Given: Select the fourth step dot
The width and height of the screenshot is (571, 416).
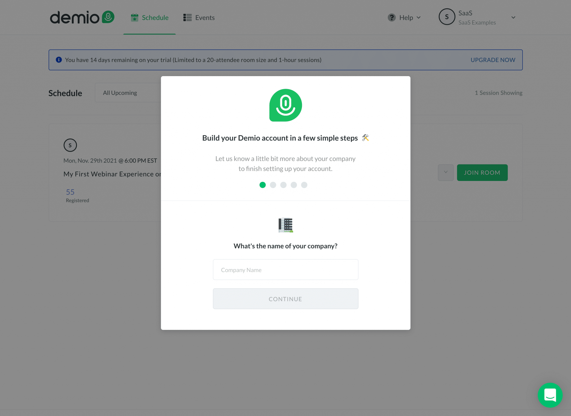Looking at the screenshot, I should pyautogui.click(x=294, y=185).
